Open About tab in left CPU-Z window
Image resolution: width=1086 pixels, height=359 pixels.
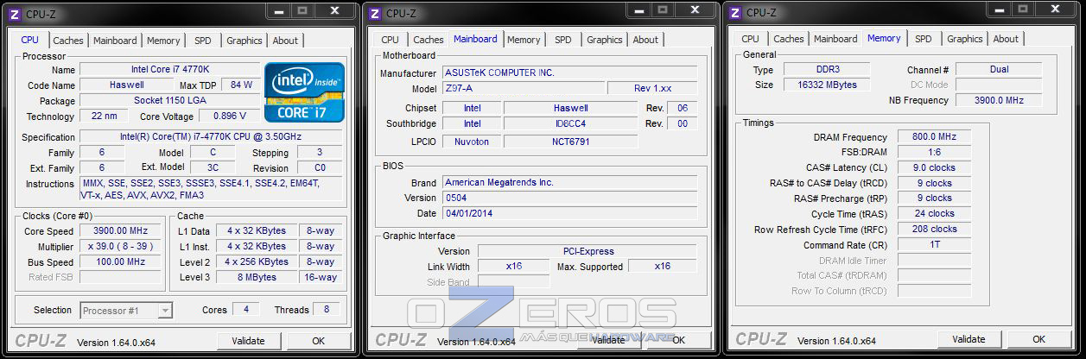(x=285, y=41)
